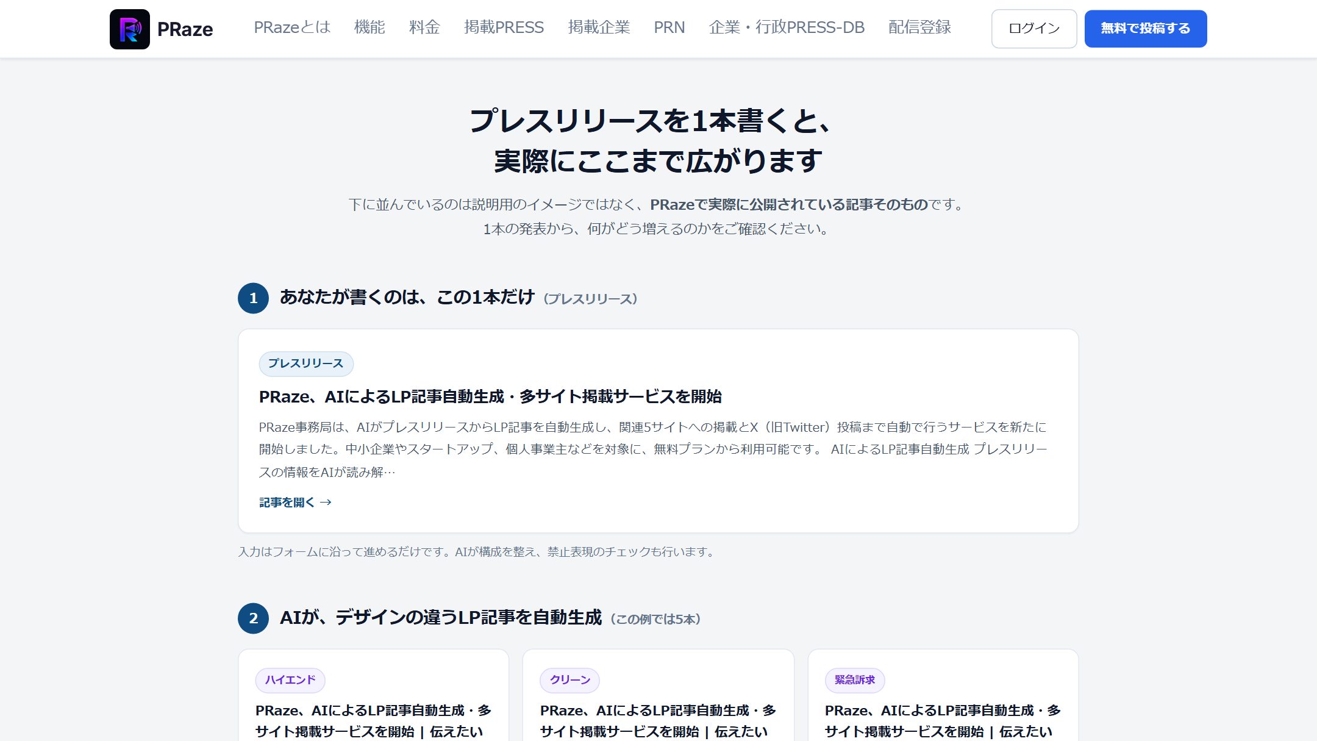The image size is (1317, 741).
Task: Go to the 料金 page
Action: pos(424,27)
